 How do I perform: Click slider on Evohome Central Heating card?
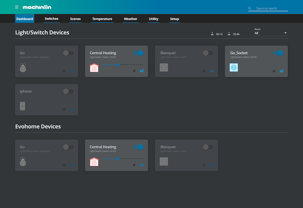point(123,159)
